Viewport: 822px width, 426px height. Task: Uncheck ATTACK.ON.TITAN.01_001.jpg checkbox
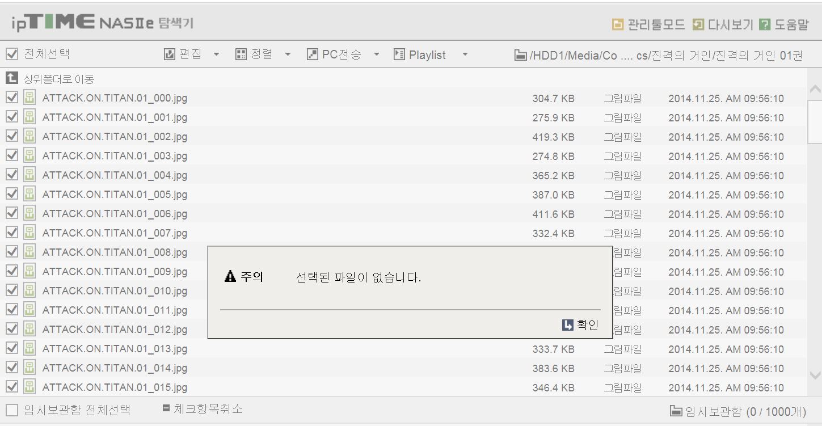tap(12, 117)
